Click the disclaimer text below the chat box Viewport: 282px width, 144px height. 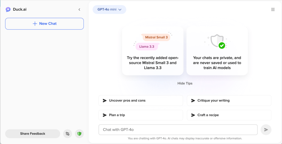pyautogui.click(x=185, y=139)
